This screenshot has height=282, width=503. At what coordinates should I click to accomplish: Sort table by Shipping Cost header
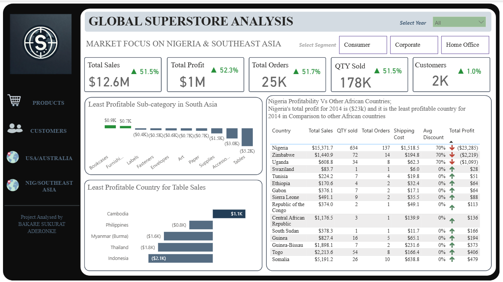coord(404,134)
